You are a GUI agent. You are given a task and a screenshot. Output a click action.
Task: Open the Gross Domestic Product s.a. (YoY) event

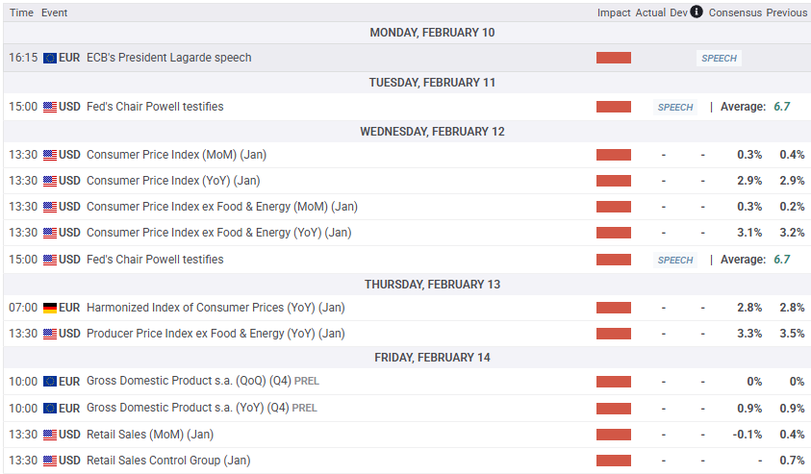187,408
